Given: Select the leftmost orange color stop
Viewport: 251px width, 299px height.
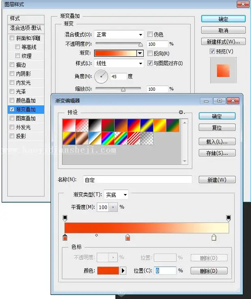Looking at the screenshot, I should (65, 237).
